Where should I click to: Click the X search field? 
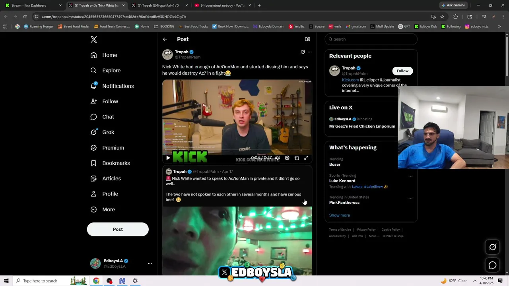371,39
